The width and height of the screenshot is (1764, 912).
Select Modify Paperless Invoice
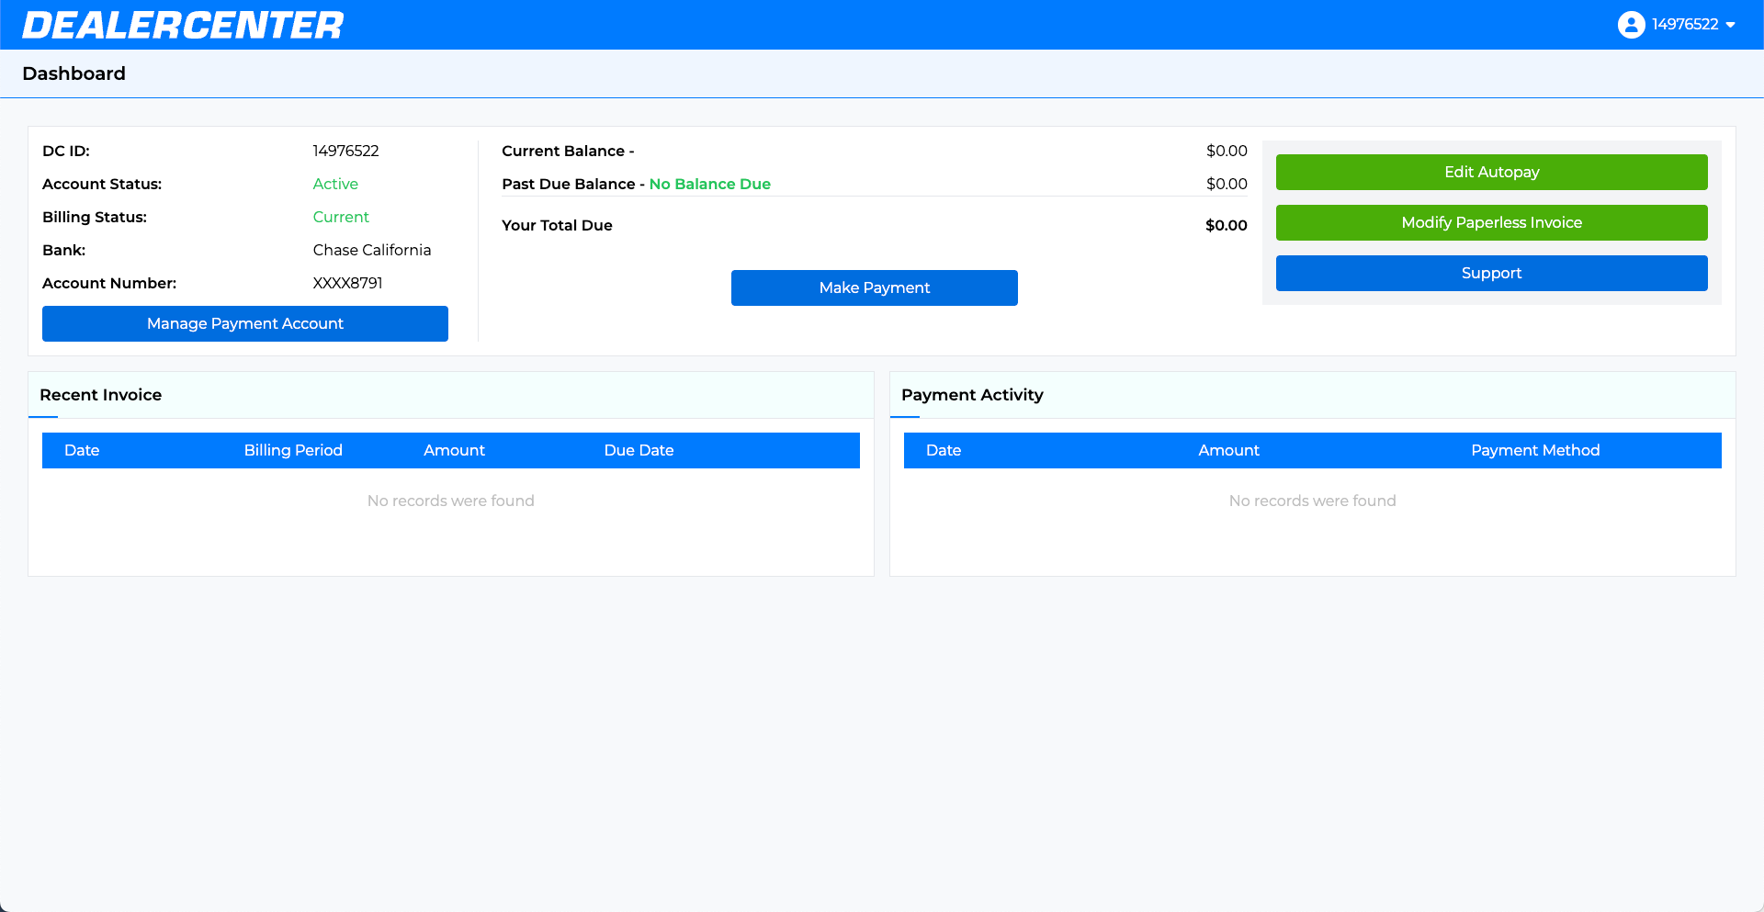point(1491,222)
